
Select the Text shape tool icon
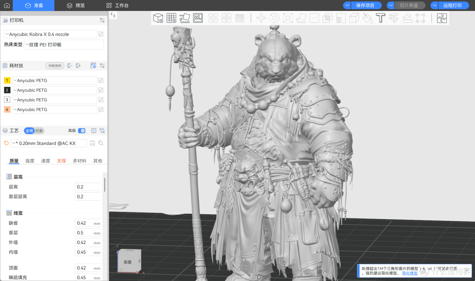coord(380,18)
